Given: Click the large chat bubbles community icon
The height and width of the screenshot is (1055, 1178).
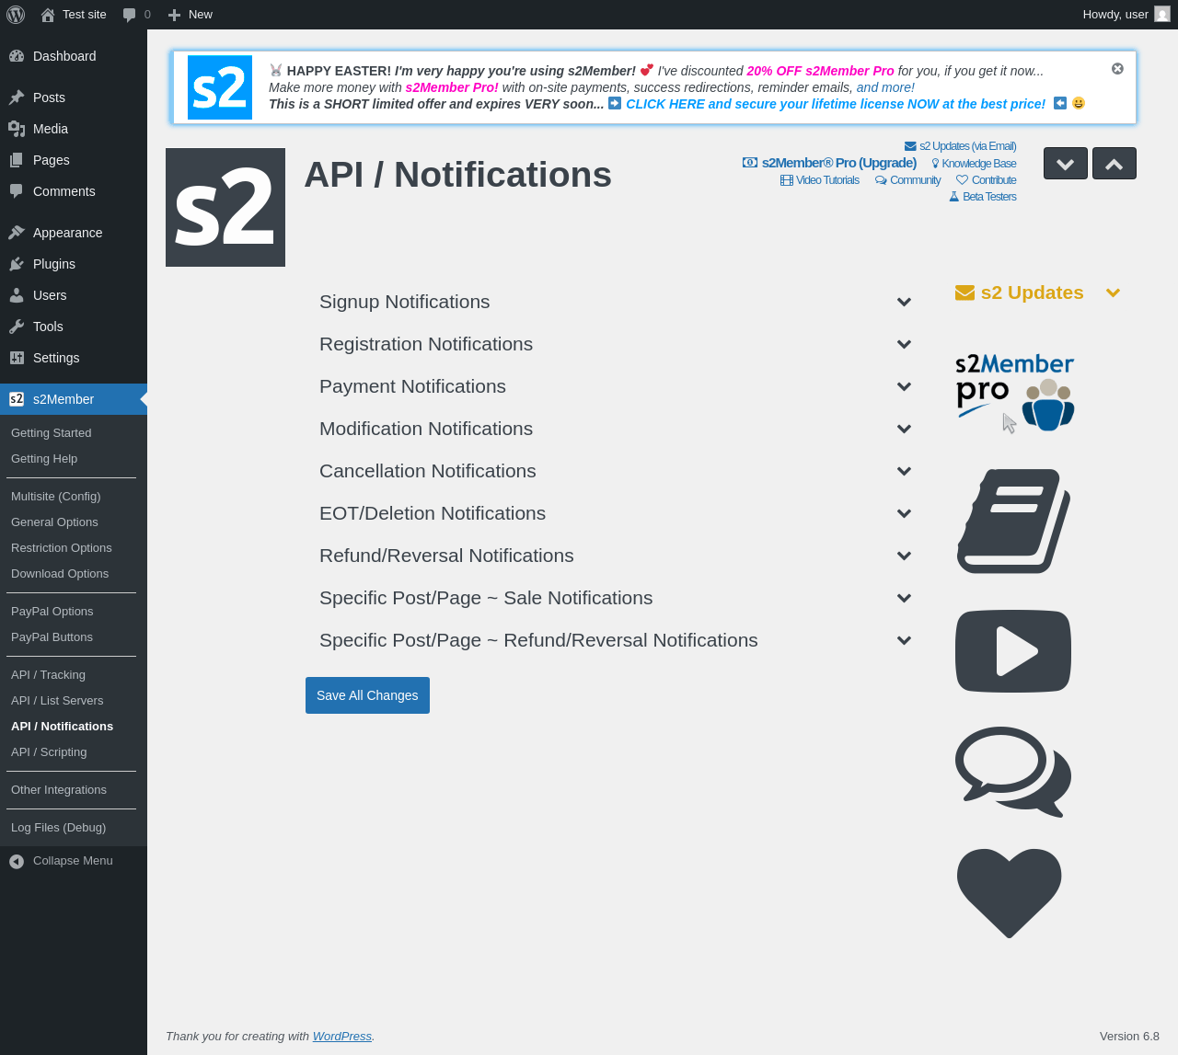Looking at the screenshot, I should coord(1013,772).
